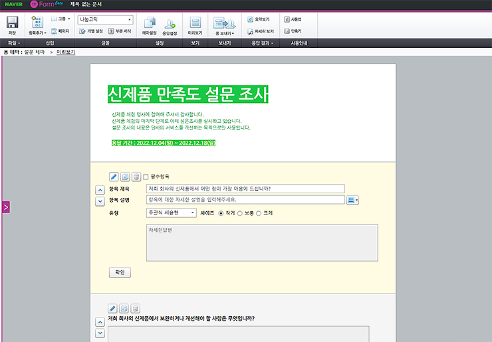Open the 주관식 서술형 type dropdown
This screenshot has width=492, height=342.
172,213
